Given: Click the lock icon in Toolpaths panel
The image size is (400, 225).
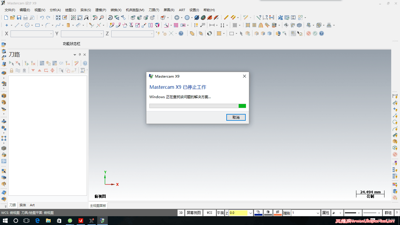Looking at the screenshot, I should click(11, 70).
